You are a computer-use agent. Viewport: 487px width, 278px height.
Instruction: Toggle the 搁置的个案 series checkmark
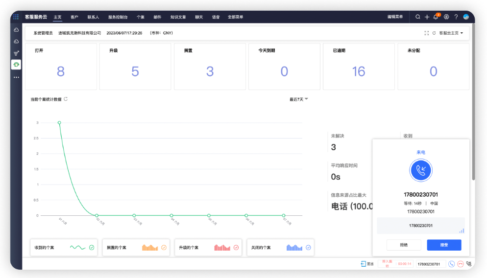point(164,248)
